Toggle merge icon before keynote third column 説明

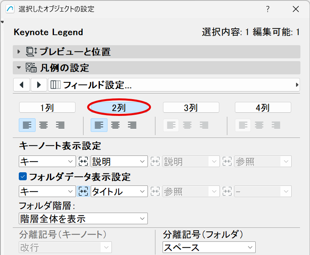point(155,161)
